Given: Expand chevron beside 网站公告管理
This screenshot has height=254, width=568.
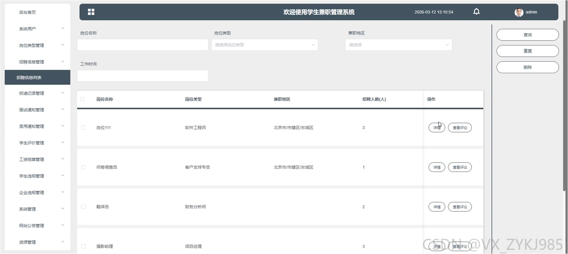Looking at the screenshot, I should point(62,225).
